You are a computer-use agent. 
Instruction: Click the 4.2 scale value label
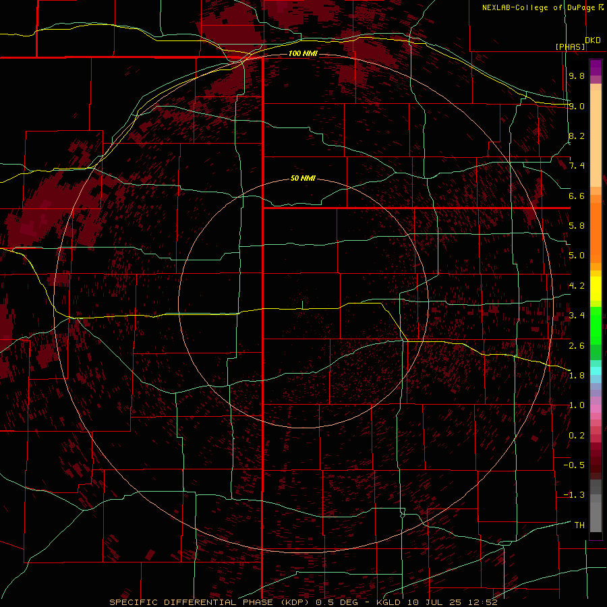coord(577,286)
